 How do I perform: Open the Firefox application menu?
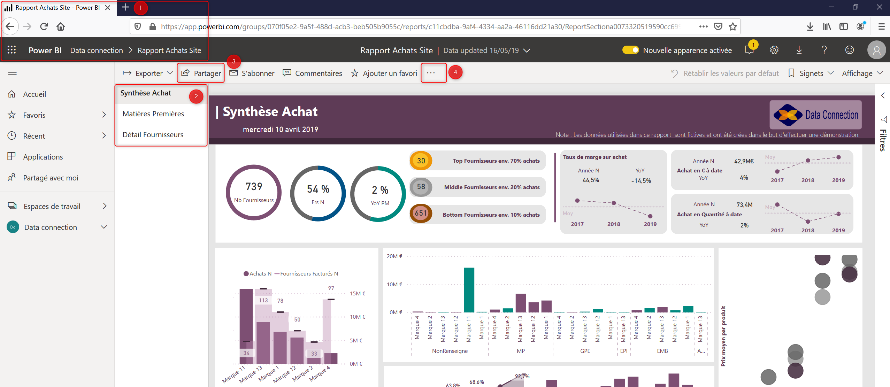pyautogui.click(x=882, y=26)
